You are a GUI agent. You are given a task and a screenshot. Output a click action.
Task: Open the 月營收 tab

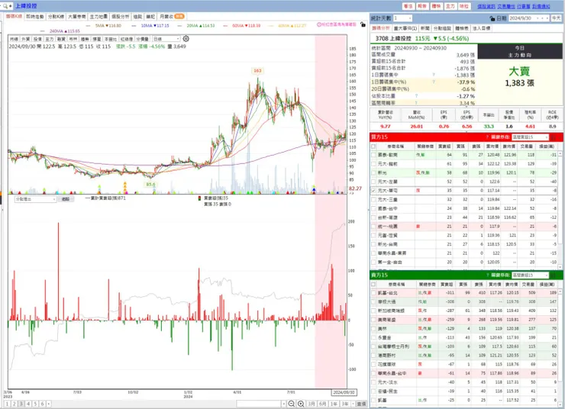[172, 17]
